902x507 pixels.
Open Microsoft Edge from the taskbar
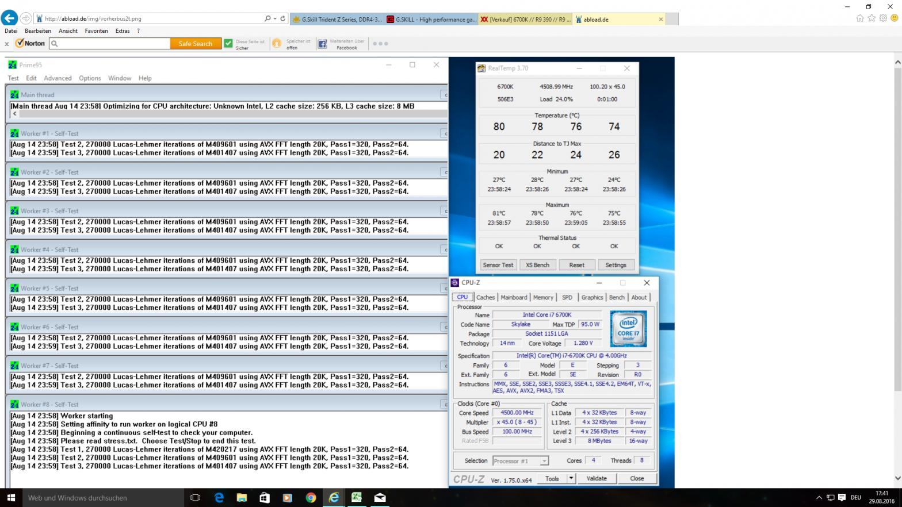(219, 498)
